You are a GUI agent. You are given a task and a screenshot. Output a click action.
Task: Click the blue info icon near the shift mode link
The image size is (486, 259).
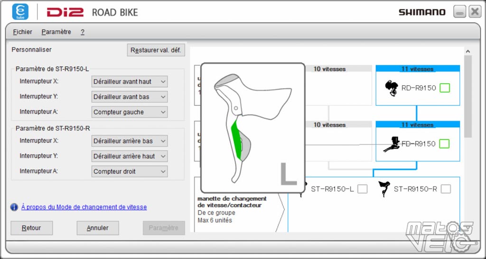click(14, 207)
